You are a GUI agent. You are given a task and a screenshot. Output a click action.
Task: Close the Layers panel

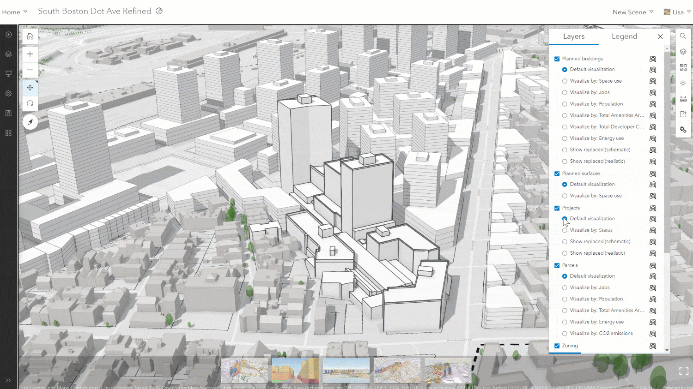click(x=660, y=36)
